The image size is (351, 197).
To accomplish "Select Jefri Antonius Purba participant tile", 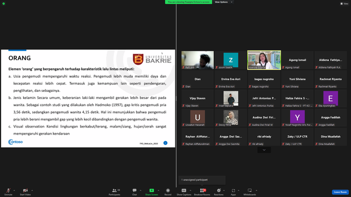I will coord(264,99).
